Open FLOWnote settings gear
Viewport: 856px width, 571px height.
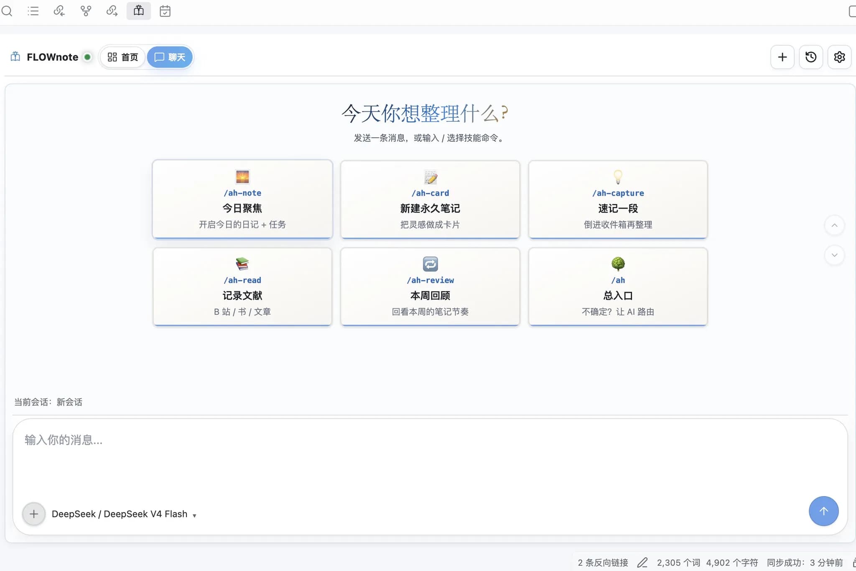click(x=839, y=57)
